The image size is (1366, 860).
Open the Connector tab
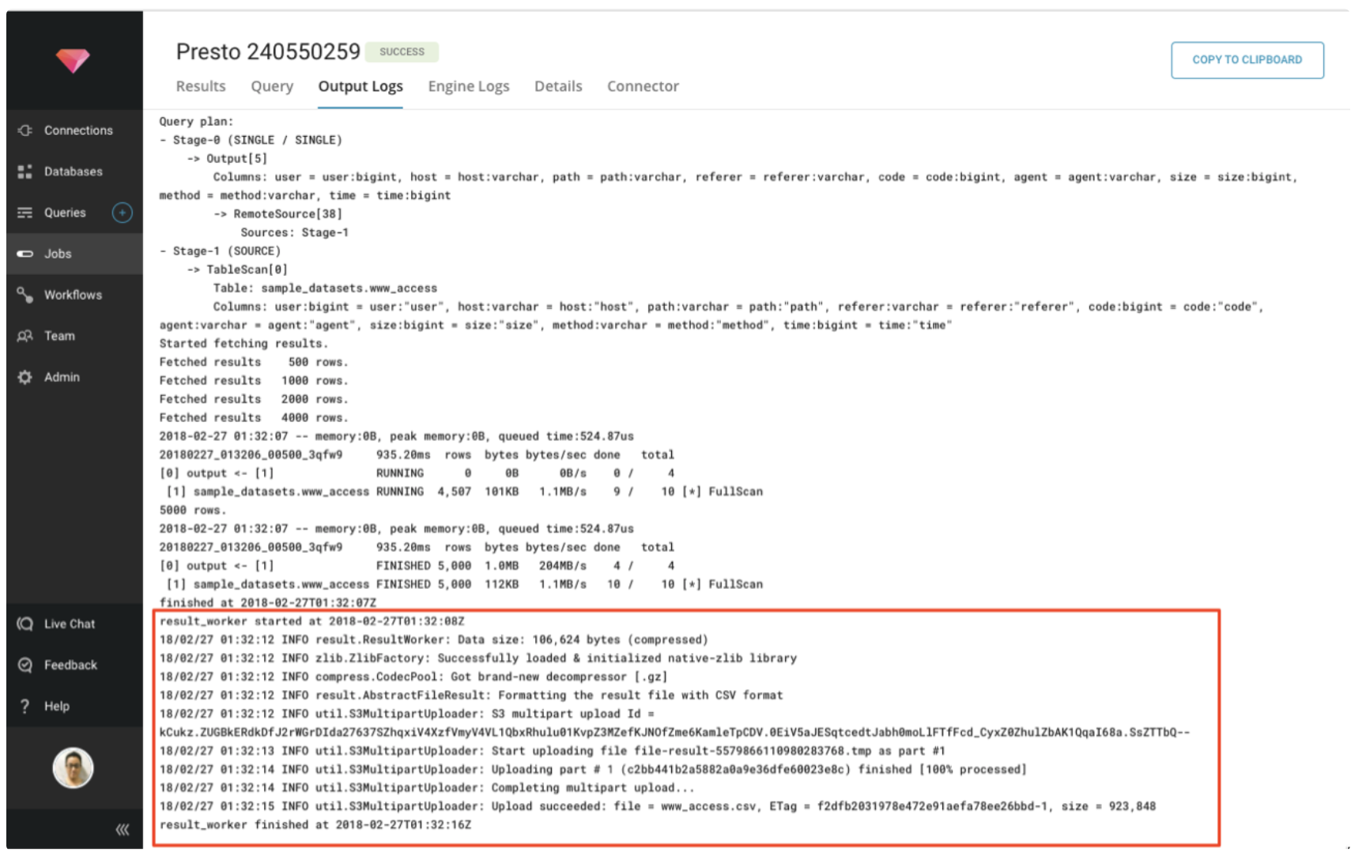click(643, 86)
